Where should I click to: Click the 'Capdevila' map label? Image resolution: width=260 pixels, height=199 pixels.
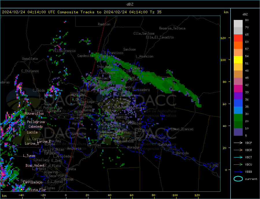(86, 56)
